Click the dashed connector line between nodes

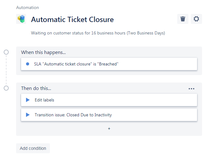point(6,70)
